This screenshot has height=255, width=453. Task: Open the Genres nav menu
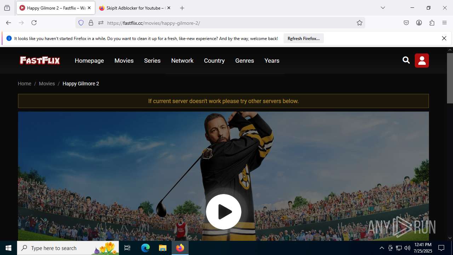point(245,61)
